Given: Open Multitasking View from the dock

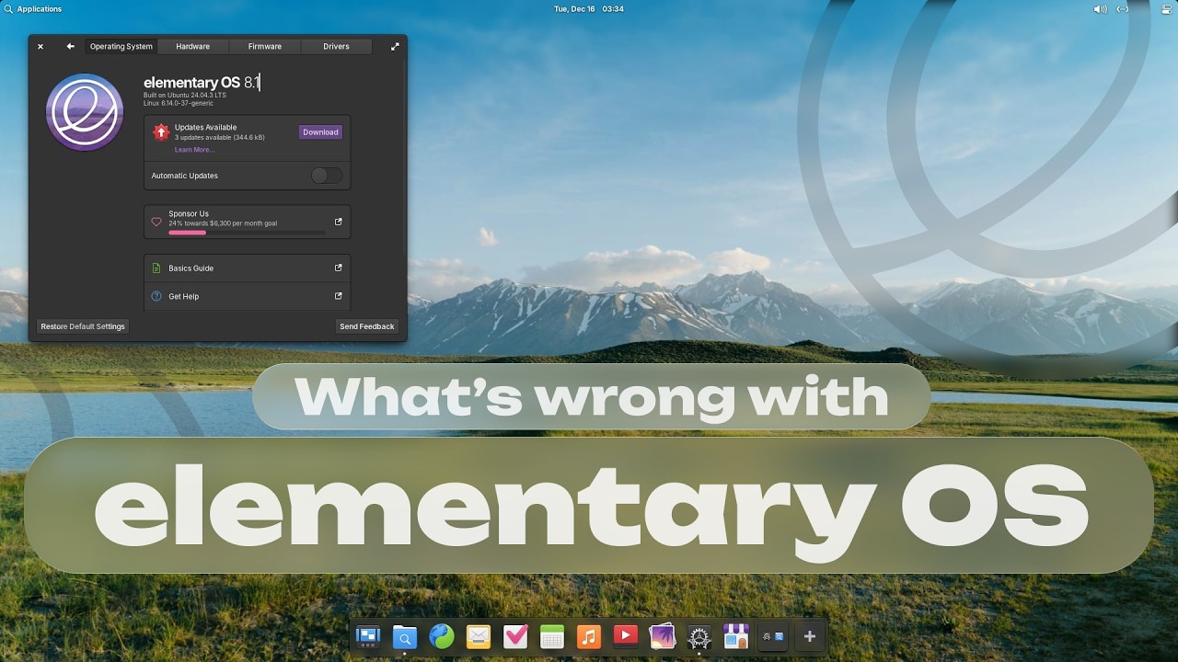Looking at the screenshot, I should click(368, 636).
